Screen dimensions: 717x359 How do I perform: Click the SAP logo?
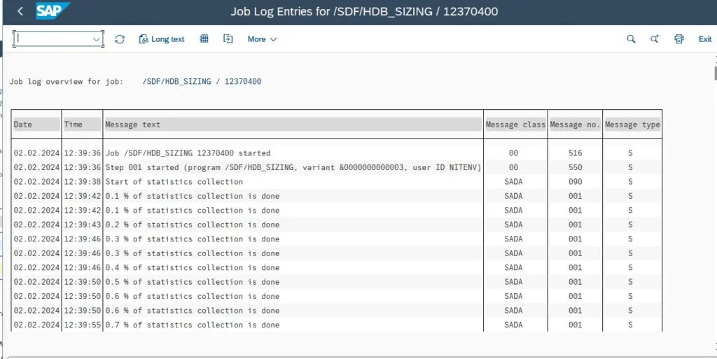pos(53,11)
